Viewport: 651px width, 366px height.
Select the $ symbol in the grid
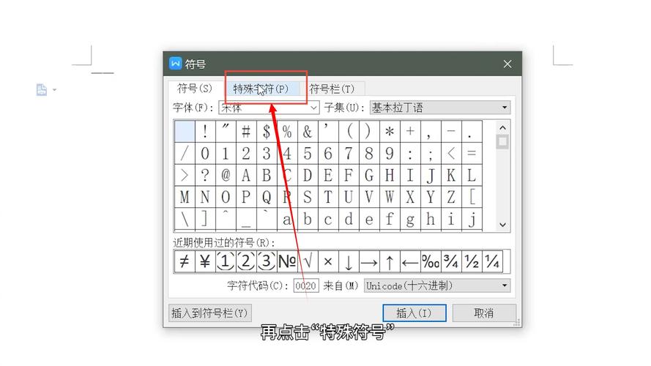[x=267, y=132]
